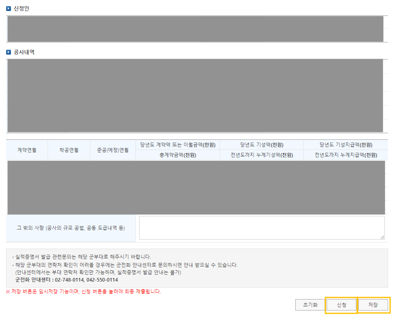Image resolution: width=395 pixels, height=315 pixels.
Task: Click the 안내센터에서는 부대 연락처 note line
Action: [98, 273]
